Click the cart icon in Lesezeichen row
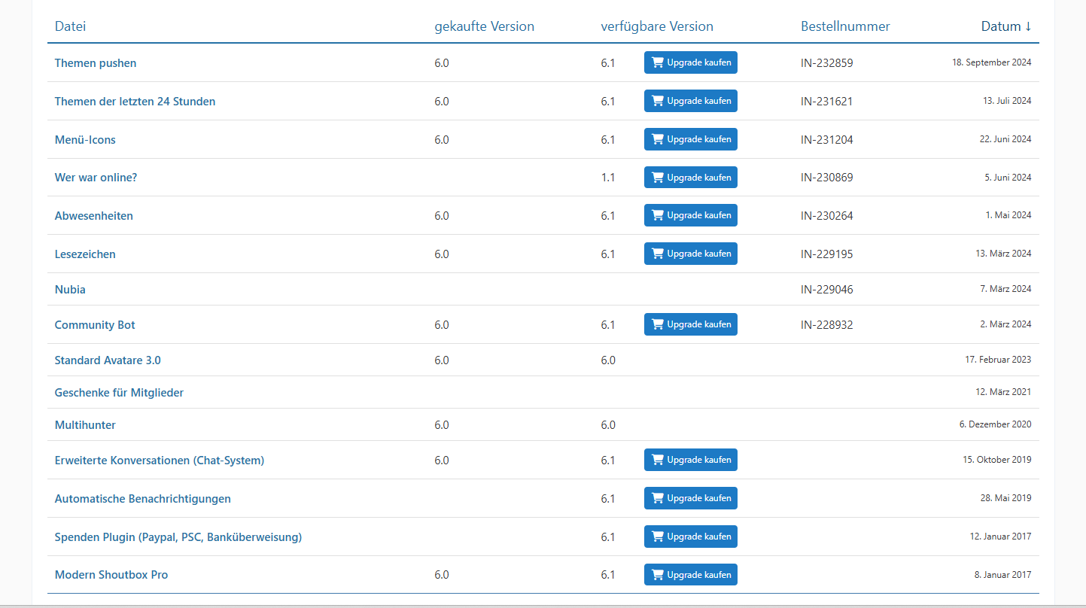The image size is (1086, 608). pyautogui.click(x=658, y=254)
